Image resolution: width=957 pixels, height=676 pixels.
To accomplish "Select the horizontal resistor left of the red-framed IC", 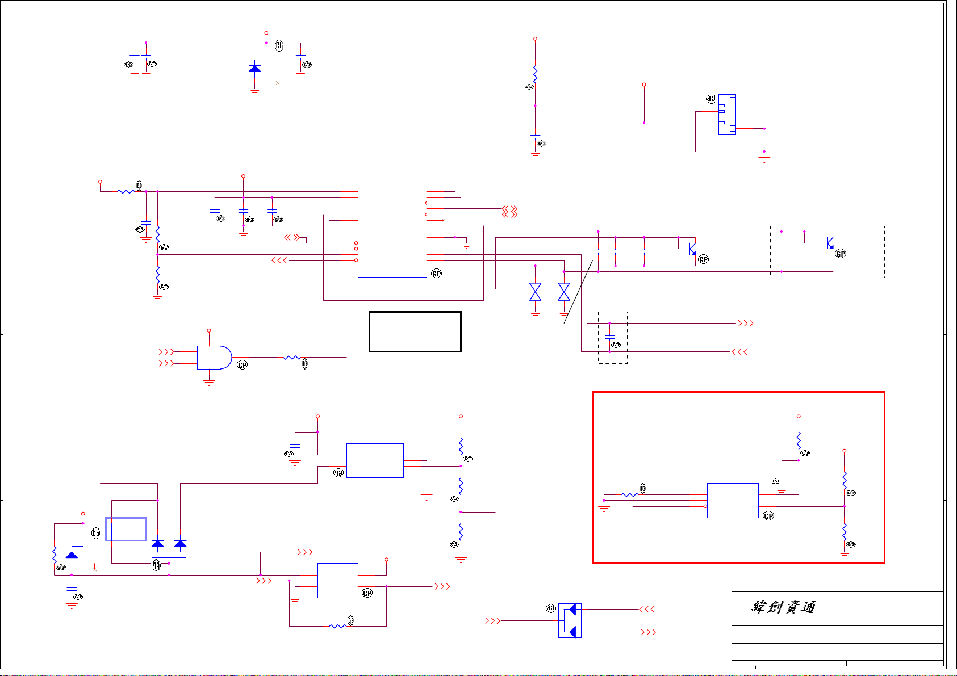I will coord(630,495).
